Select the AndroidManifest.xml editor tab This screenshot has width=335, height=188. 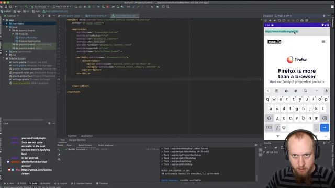(x=125, y=16)
